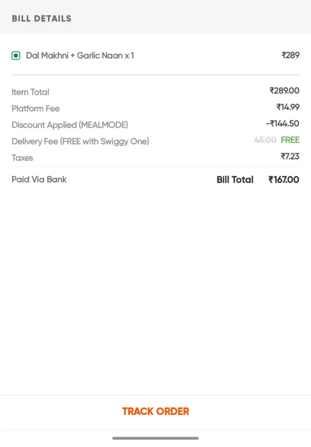Click the Item Total label

31,92
